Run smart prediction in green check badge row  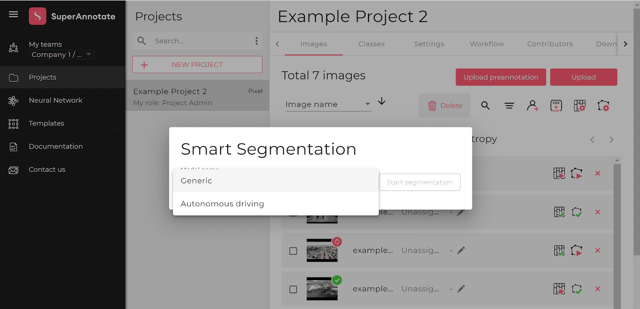(559, 289)
